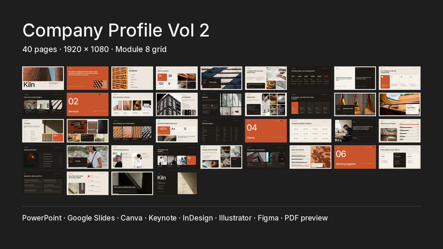Open 'The founding partners' slide
The height and width of the screenshot is (249, 443).
pyautogui.click(x=132, y=157)
